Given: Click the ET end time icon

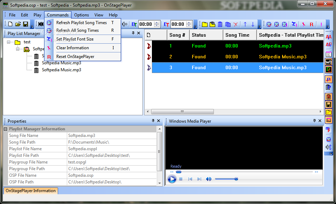Looking at the screenshot, I should tap(166, 24).
